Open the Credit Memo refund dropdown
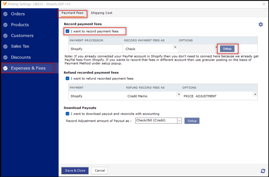The width and height of the screenshot is (269, 177). click(x=178, y=95)
